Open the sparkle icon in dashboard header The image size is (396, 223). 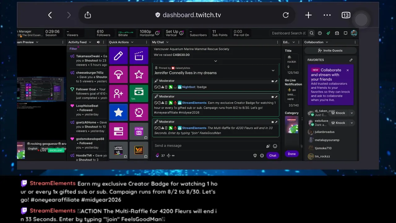(328, 33)
